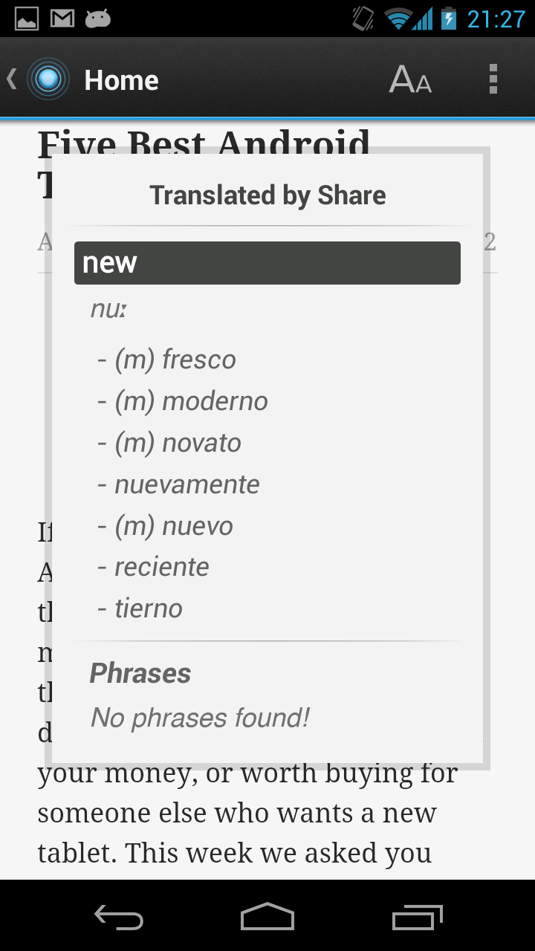Tap the "Translated by Share" dialog title
Image resolution: width=535 pixels, height=951 pixels.
click(x=267, y=195)
